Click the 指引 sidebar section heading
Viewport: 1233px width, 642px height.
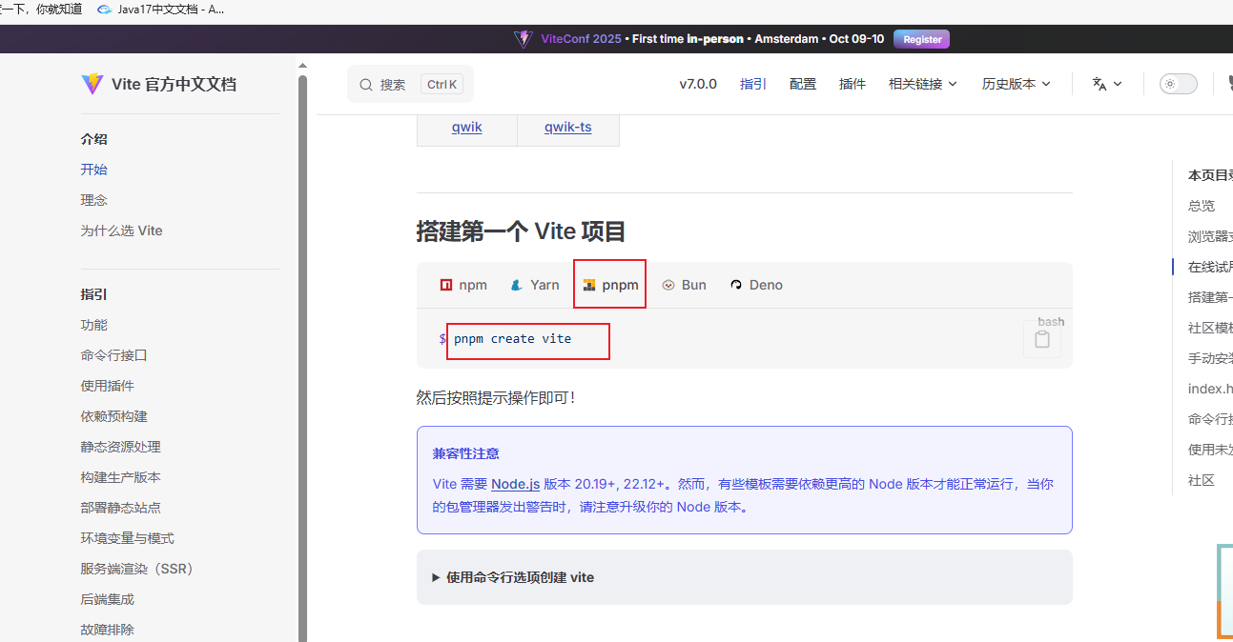coord(94,294)
